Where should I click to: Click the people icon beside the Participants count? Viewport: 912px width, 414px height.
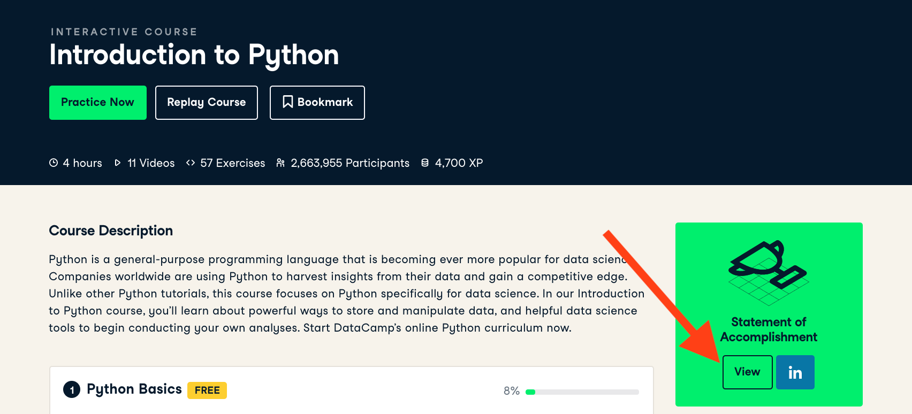(280, 163)
